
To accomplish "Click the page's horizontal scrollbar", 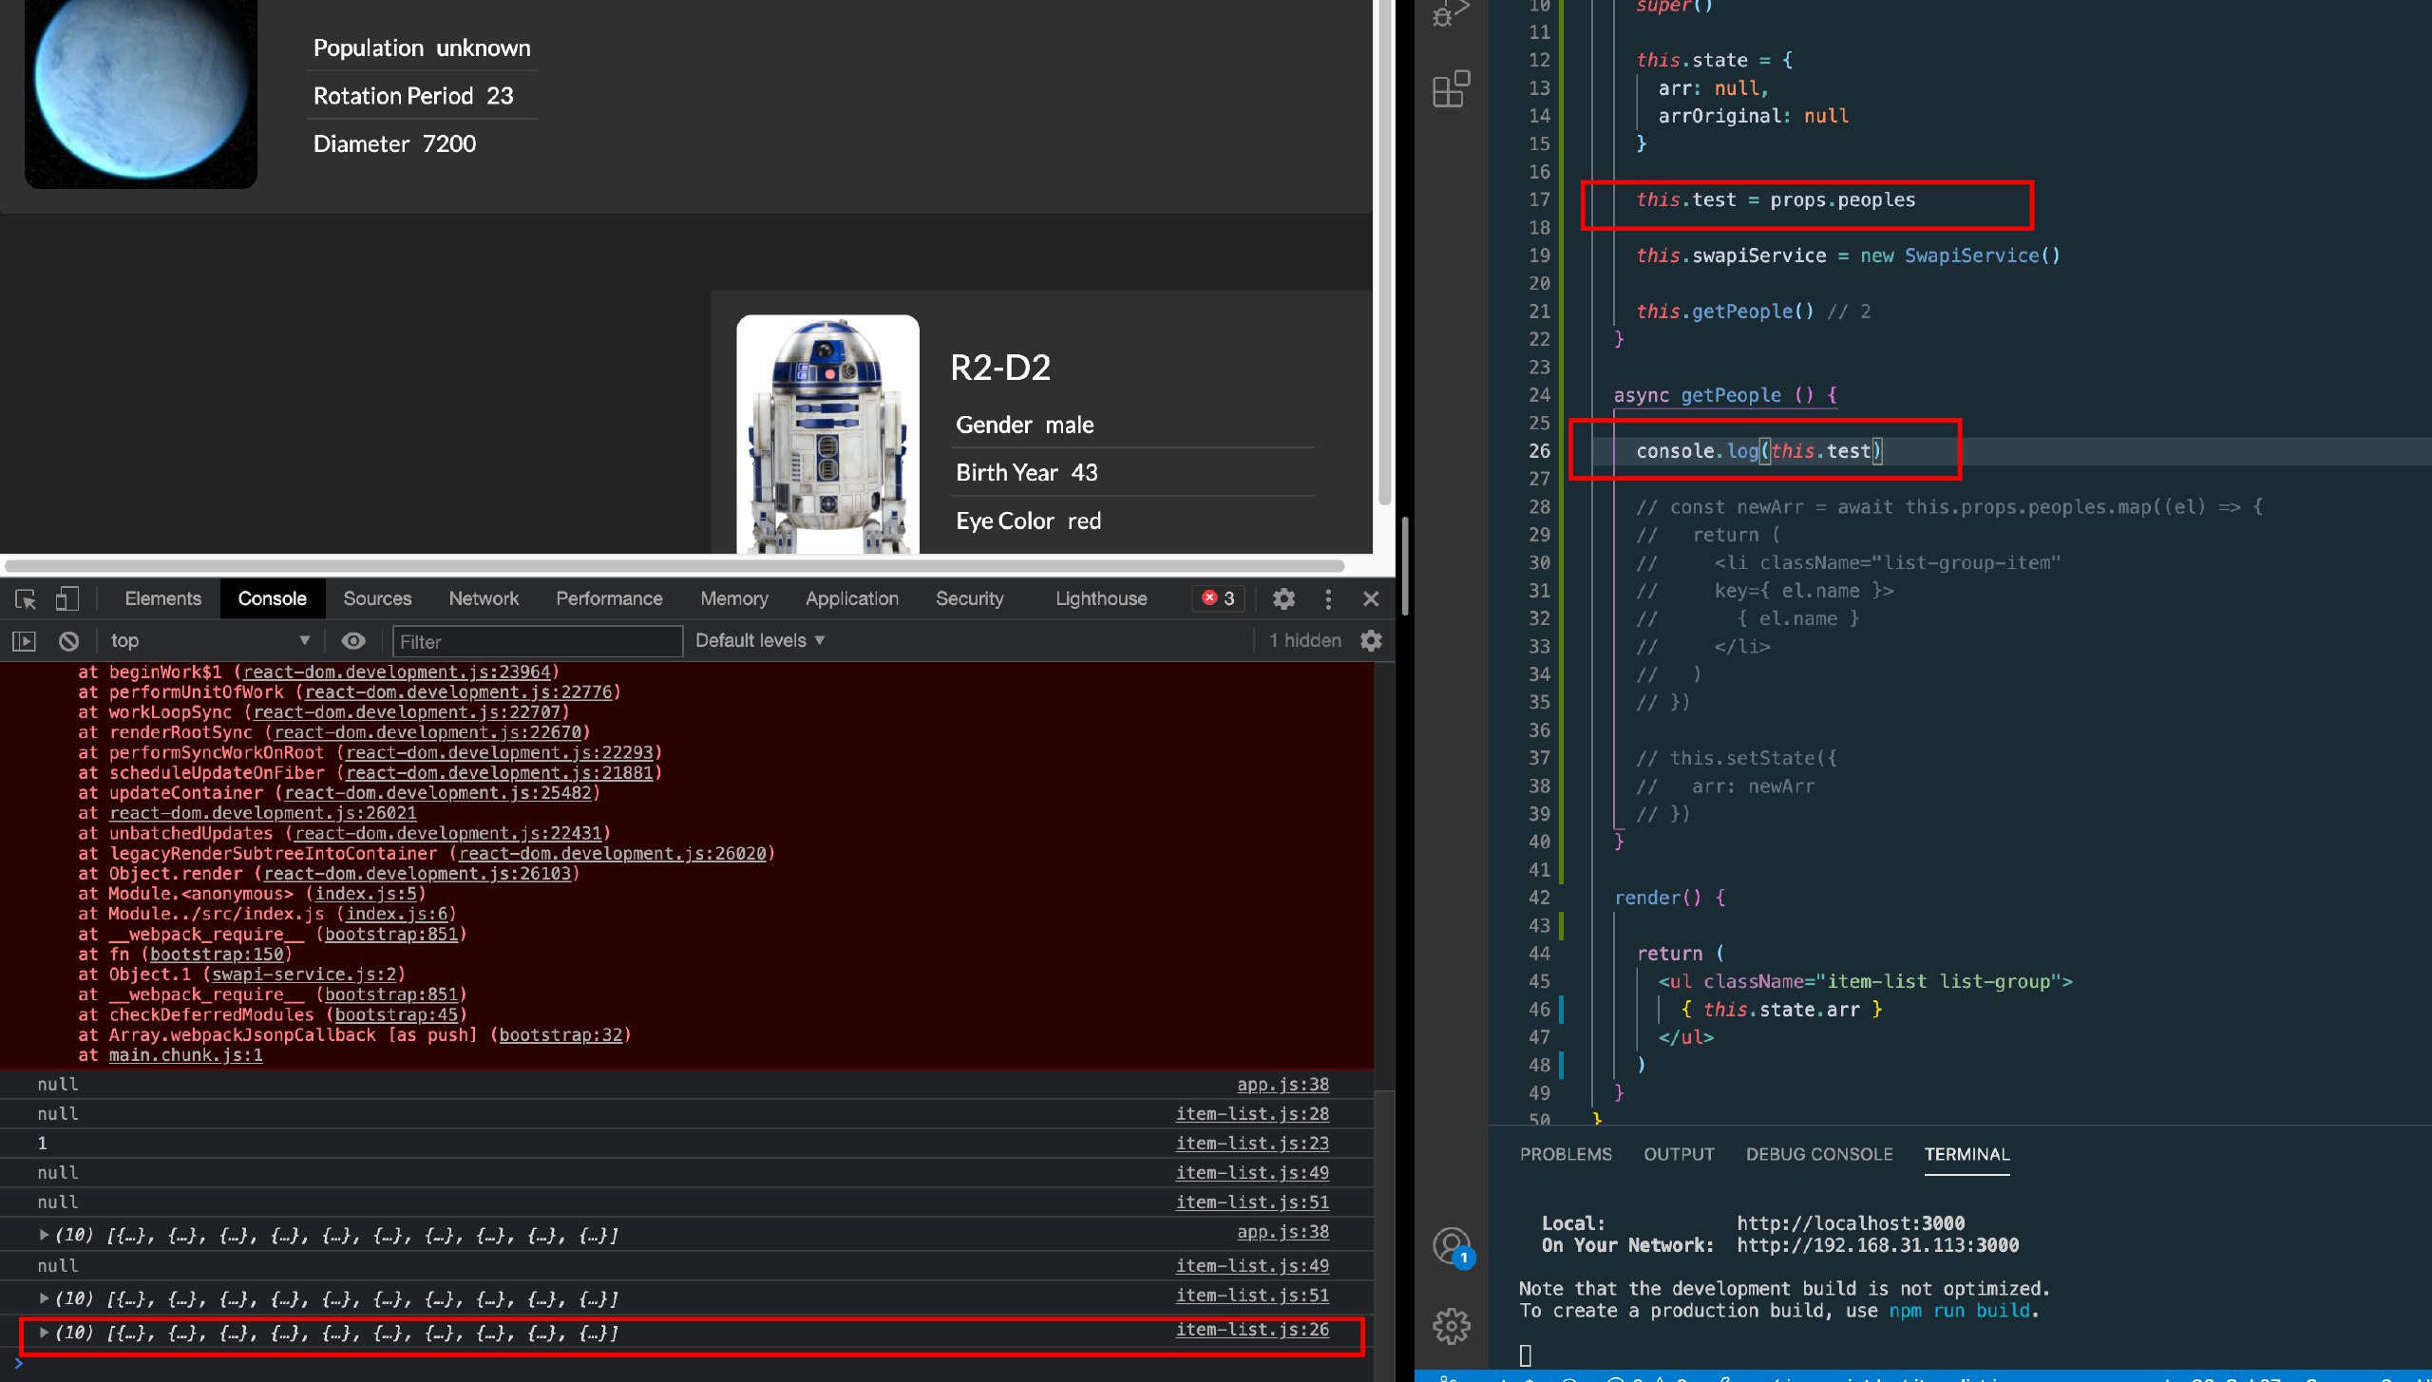I will (674, 566).
